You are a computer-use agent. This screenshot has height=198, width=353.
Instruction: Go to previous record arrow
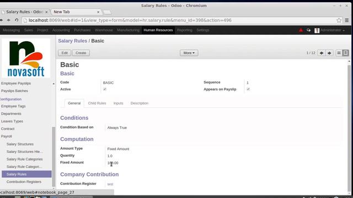coord(322,53)
